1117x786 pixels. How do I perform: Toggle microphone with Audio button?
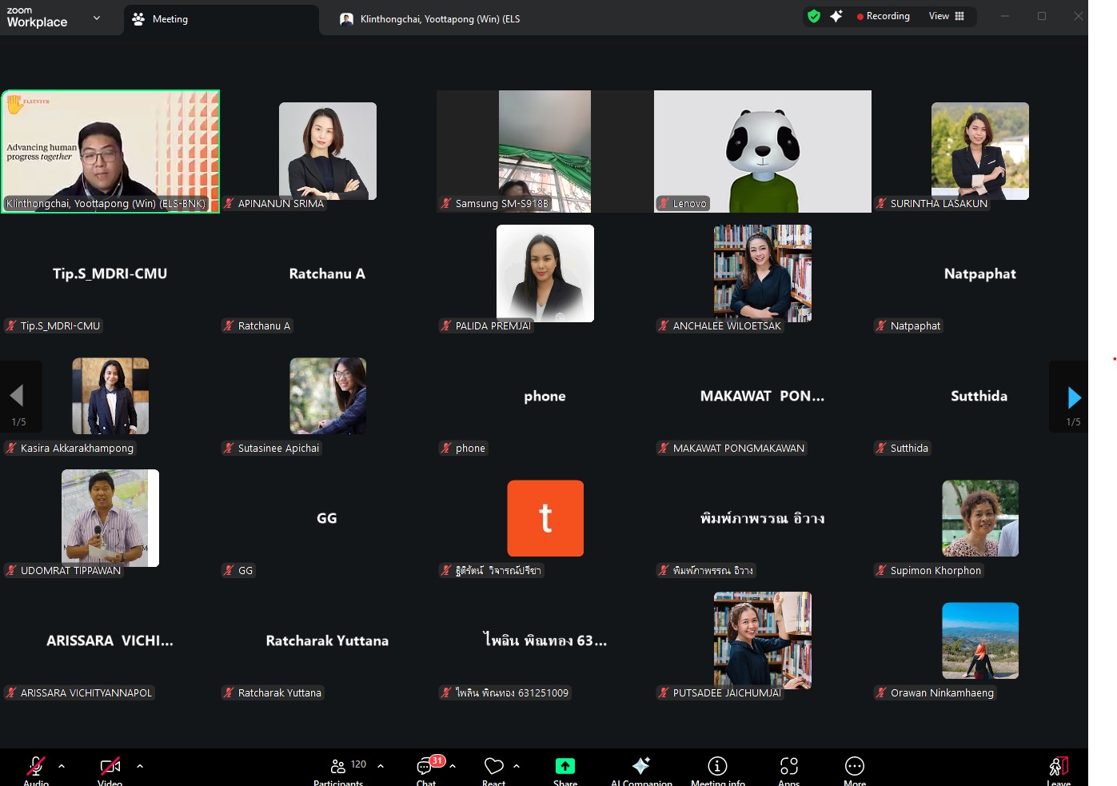pos(36,767)
